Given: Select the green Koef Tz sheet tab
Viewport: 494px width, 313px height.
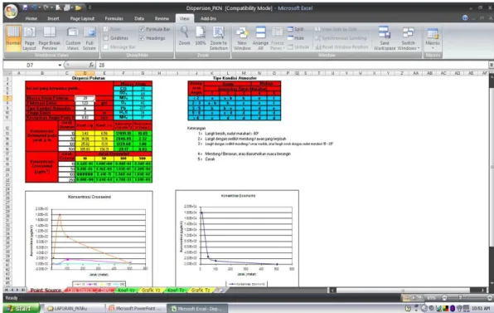Looking at the screenshot, I should point(176,290).
